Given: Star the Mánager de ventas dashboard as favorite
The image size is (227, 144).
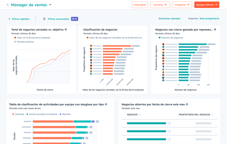Looking at the screenshot, I should coord(8,5).
